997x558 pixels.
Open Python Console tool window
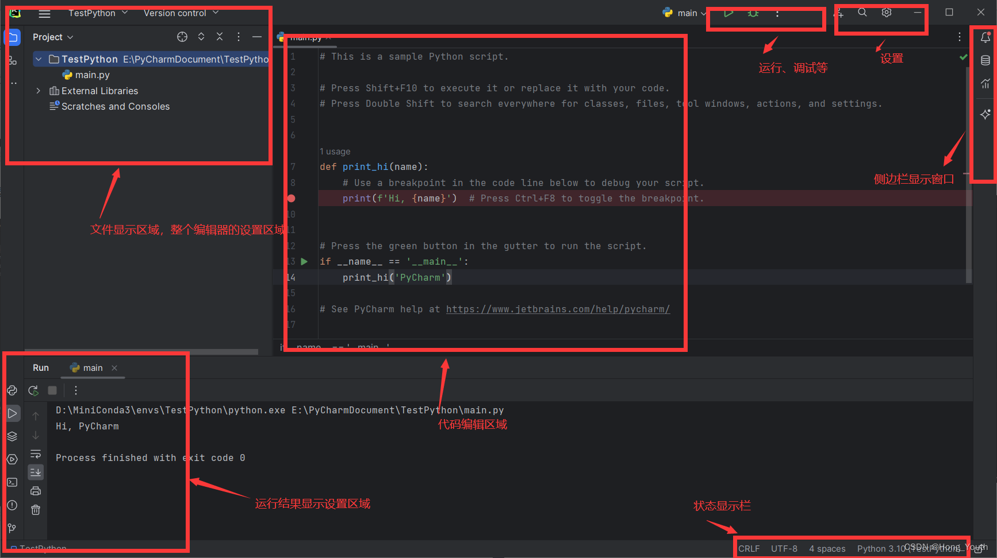[x=12, y=390]
